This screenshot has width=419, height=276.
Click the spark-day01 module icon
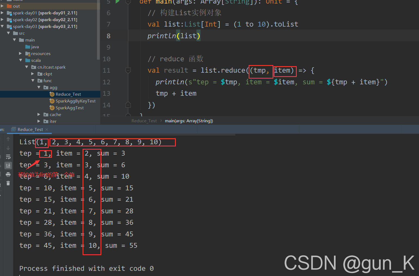(9, 13)
